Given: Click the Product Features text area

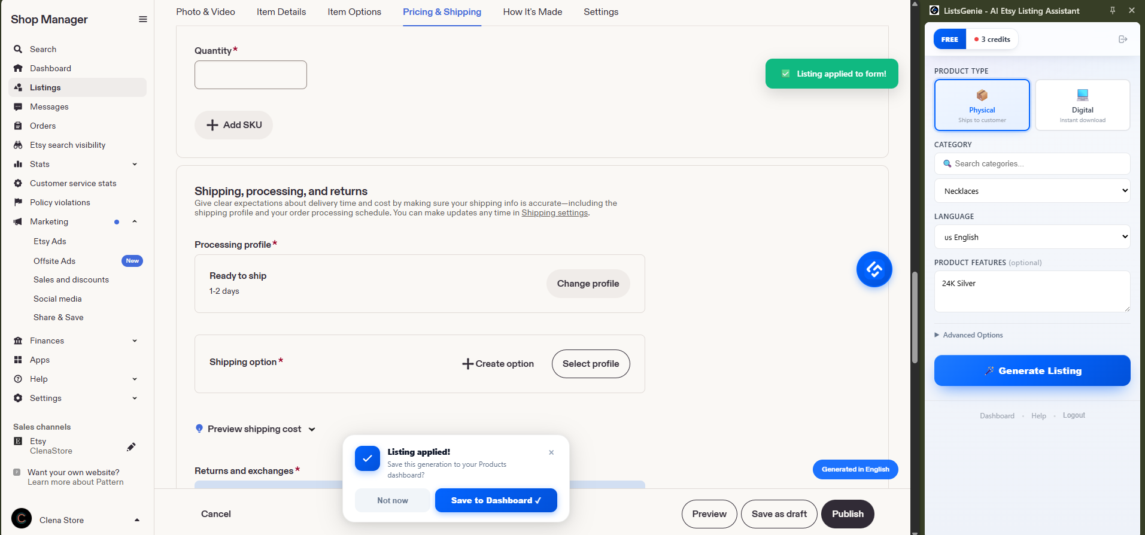Looking at the screenshot, I should pos(1032,291).
